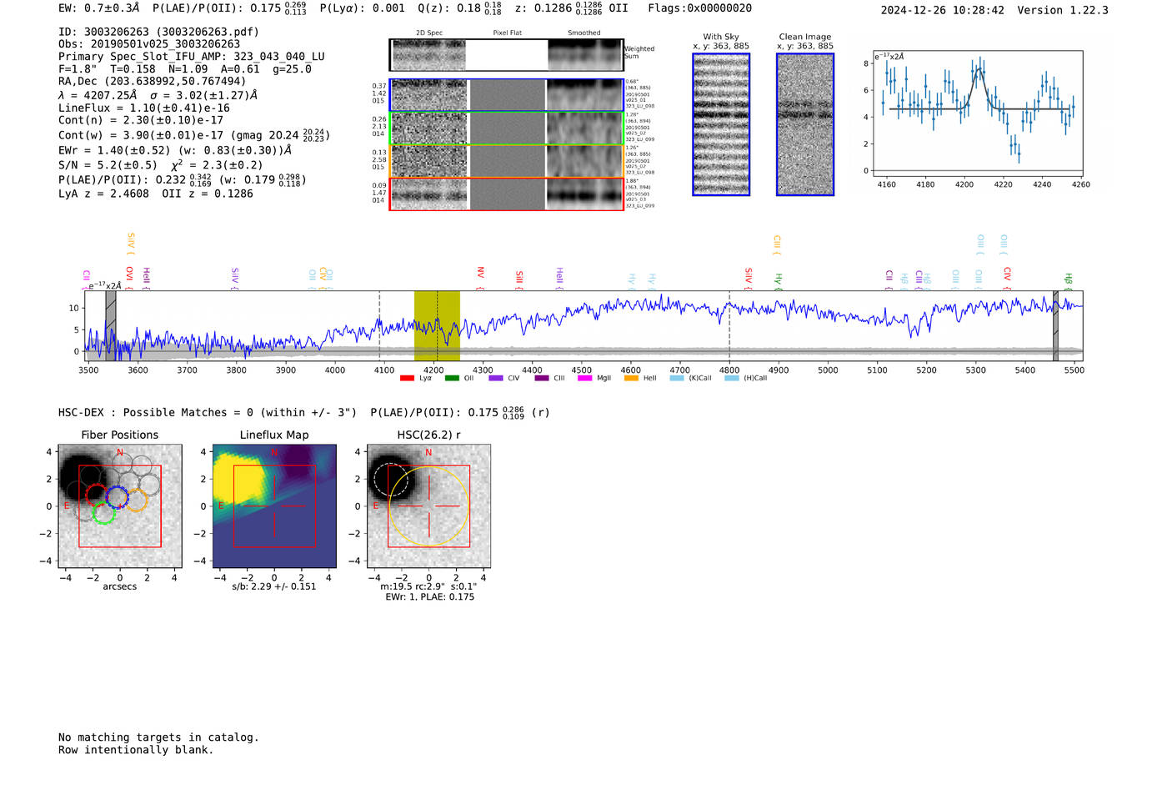Click the magenta MgII legend swatch
Image resolution: width=1167 pixels, height=795 pixels.
[584, 379]
